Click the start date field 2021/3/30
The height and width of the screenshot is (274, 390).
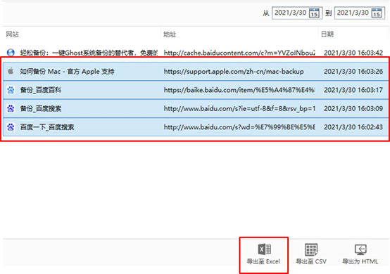click(297, 13)
